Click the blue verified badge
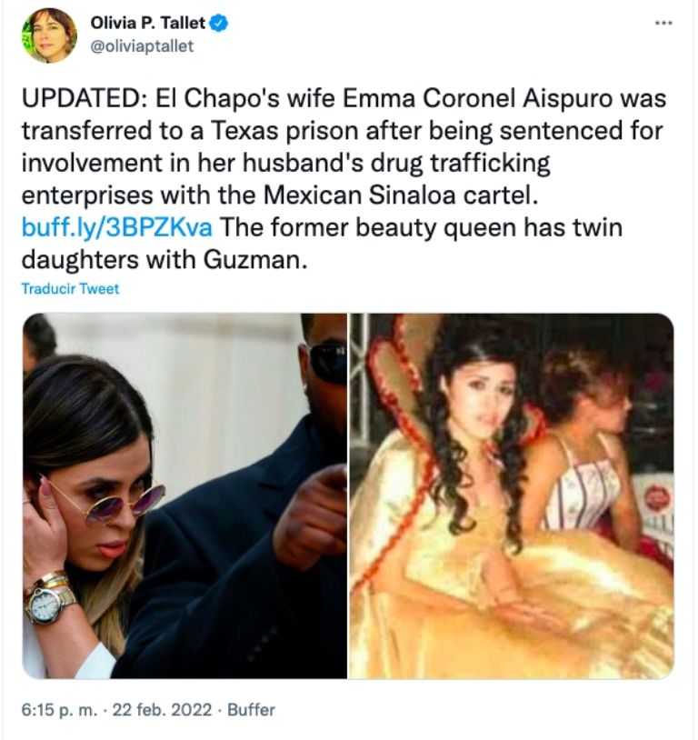698x740 pixels. 217,25
